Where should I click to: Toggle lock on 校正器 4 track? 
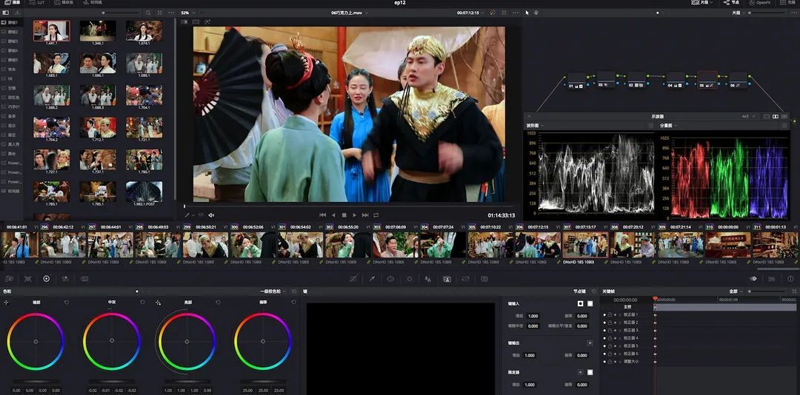click(610, 338)
